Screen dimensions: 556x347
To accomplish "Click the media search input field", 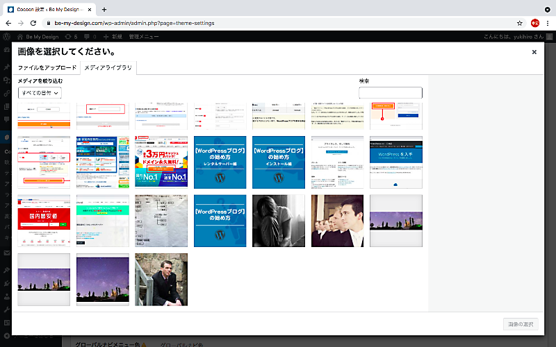I will click(x=390, y=93).
